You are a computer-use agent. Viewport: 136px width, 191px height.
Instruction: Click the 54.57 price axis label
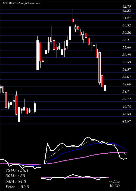pos(126,70)
